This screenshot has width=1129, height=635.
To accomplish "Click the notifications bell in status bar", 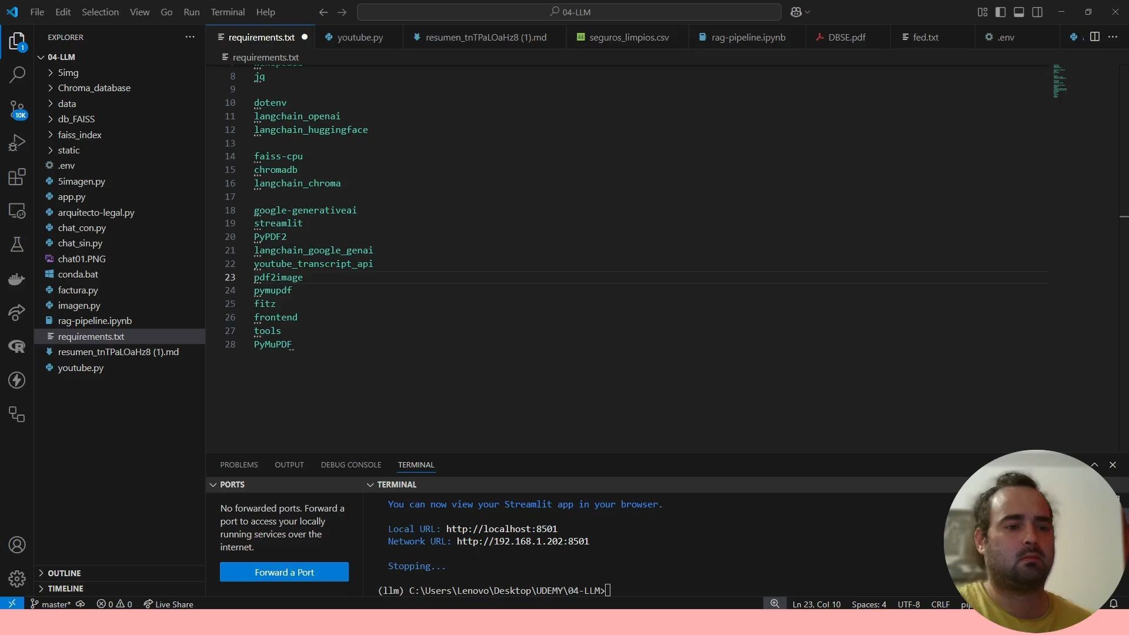I will (x=1113, y=604).
